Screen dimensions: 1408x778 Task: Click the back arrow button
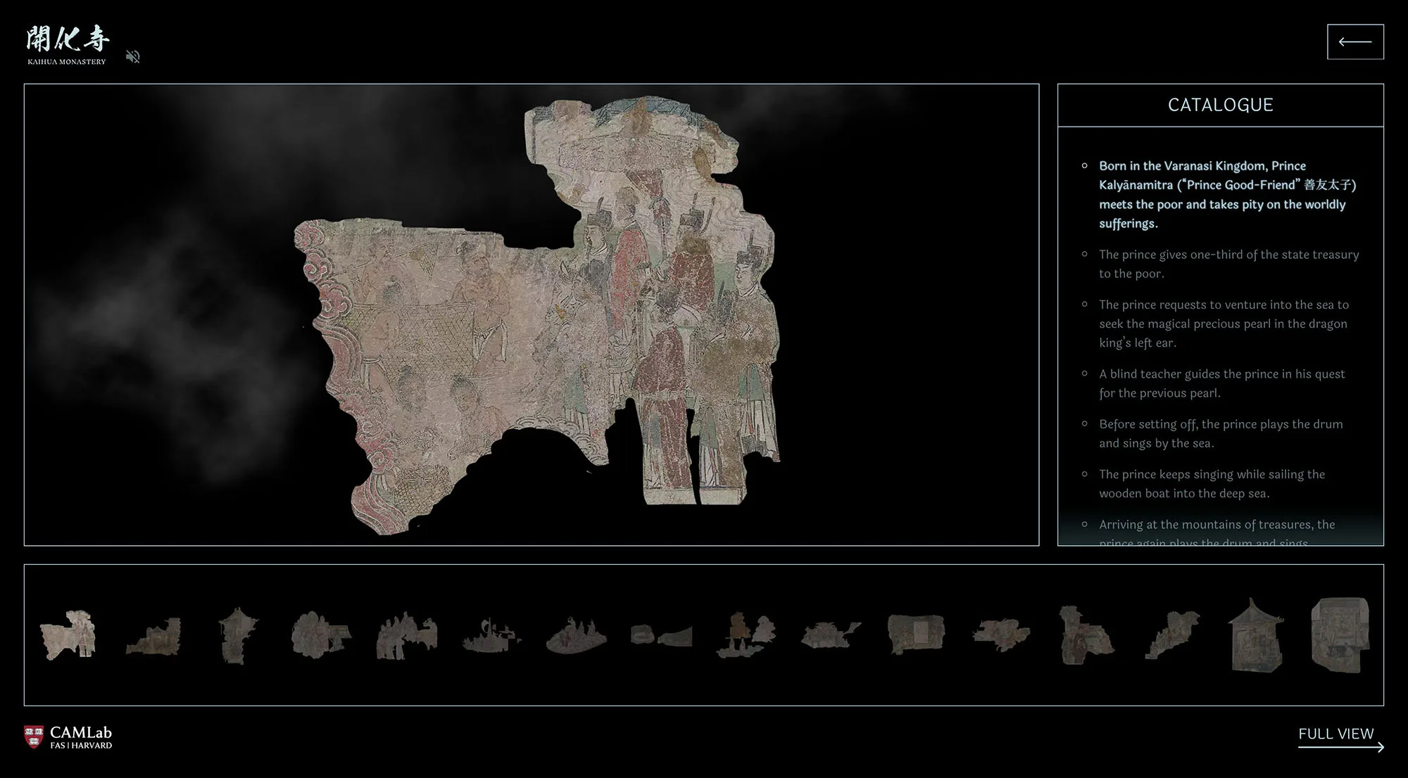pos(1355,42)
